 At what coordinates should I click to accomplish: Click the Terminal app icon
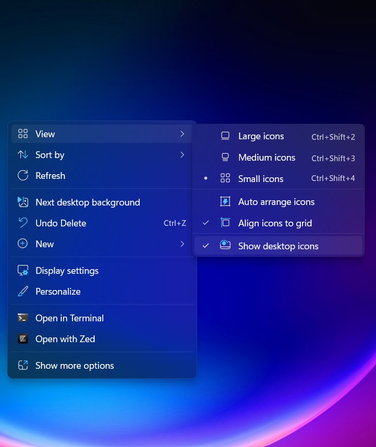point(23,318)
